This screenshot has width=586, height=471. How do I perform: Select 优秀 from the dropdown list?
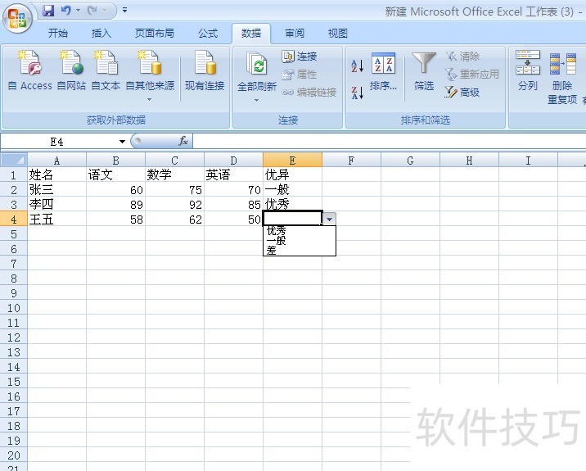[300, 231]
